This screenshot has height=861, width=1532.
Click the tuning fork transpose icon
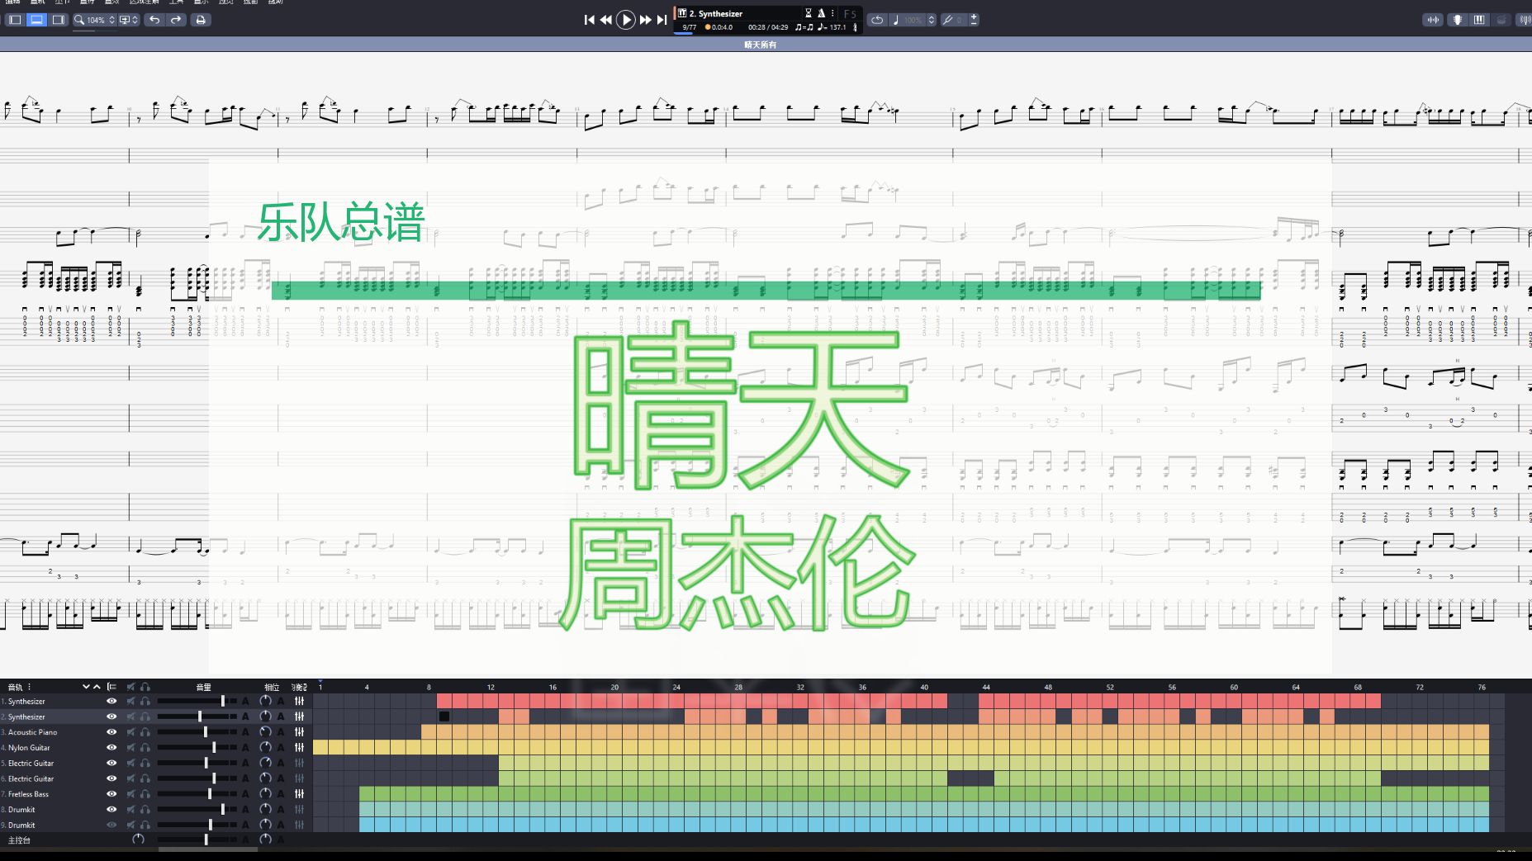coord(948,20)
